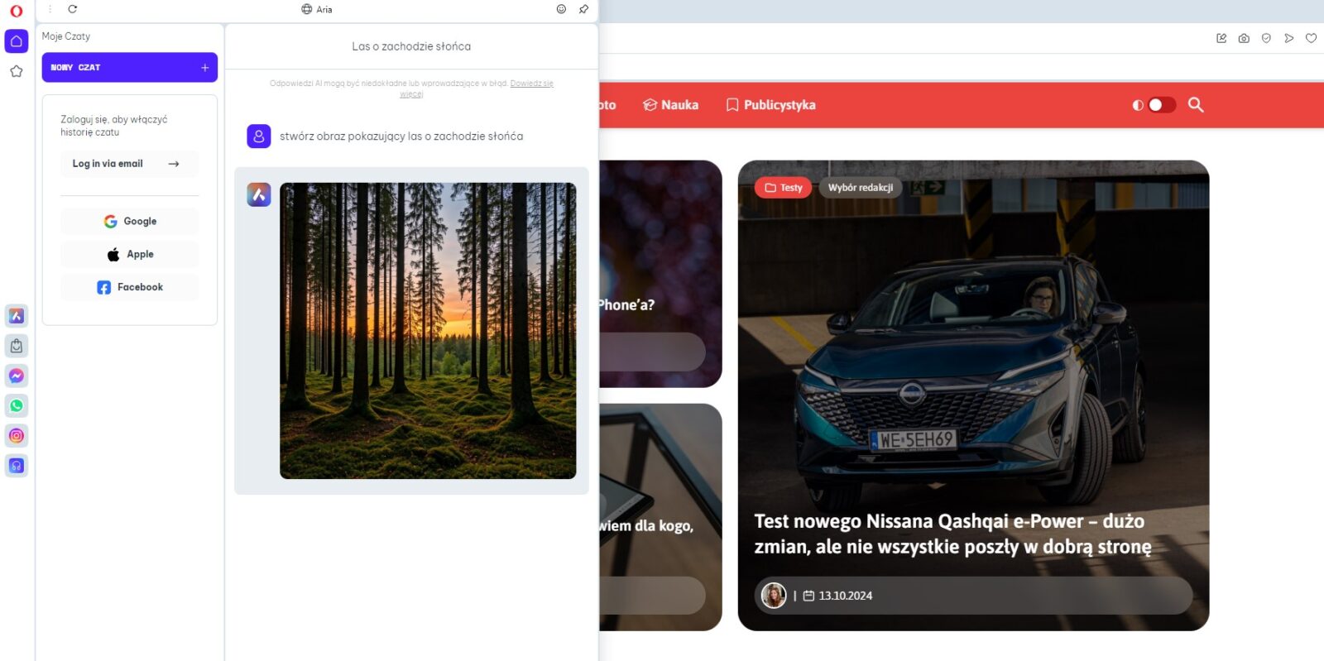Select the Testy category tag

783,188
